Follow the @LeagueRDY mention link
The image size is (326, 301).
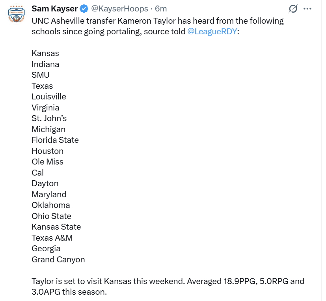[x=212, y=32]
